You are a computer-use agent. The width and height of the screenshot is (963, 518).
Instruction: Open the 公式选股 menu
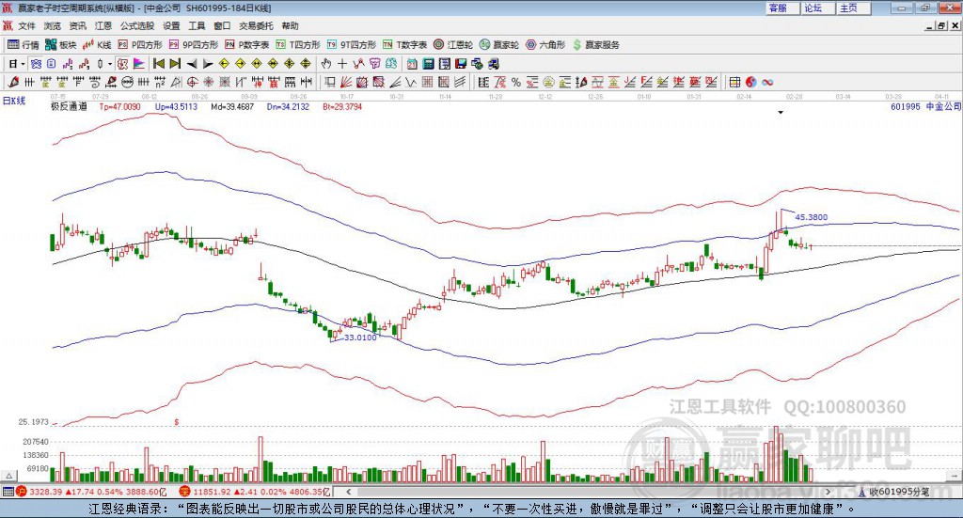[137, 25]
